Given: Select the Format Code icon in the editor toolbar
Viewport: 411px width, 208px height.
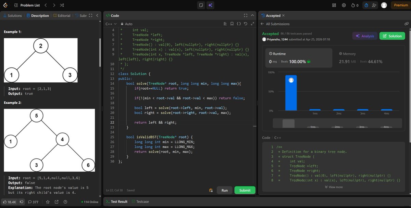Looking at the screenshot, I should tap(225, 24).
